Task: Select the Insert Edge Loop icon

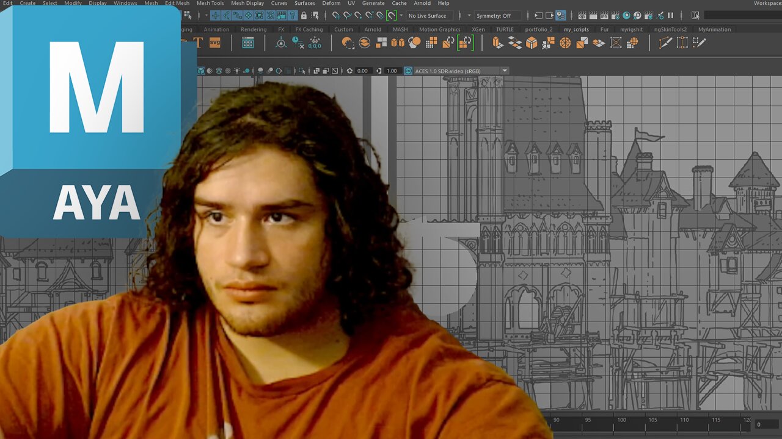Action: coord(682,43)
